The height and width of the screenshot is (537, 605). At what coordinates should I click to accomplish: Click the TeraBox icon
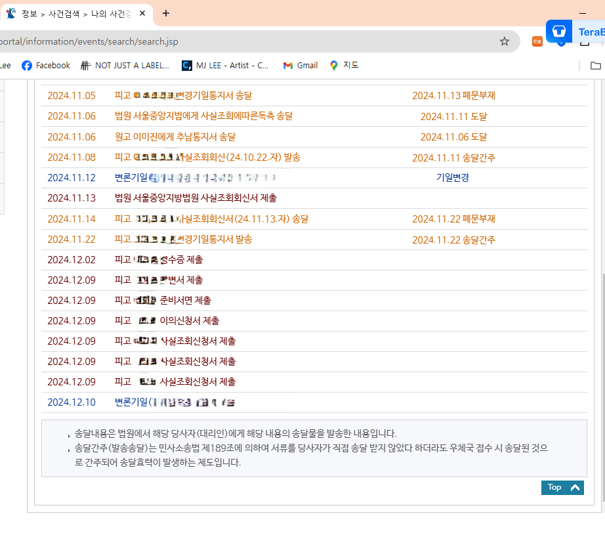tap(558, 32)
